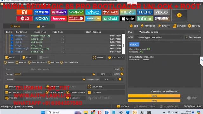
Task: Click the REBOOT EDL button
Action: tap(106, 87)
